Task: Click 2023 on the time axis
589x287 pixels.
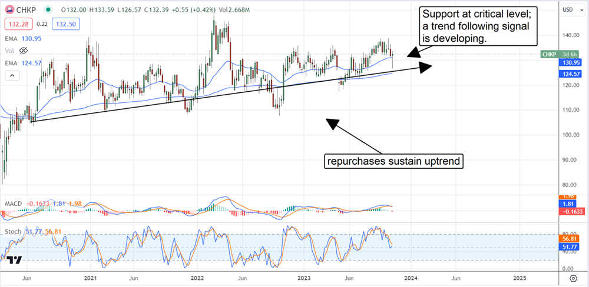Action: [303, 279]
